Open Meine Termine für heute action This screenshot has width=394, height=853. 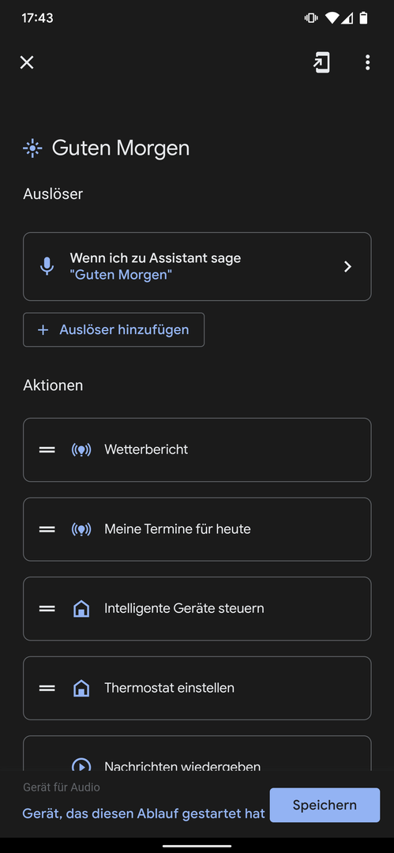point(197,529)
